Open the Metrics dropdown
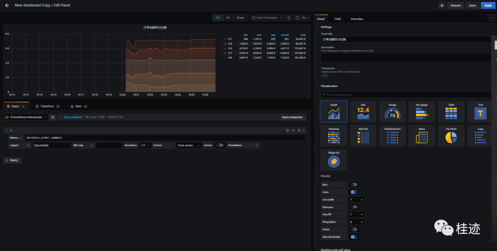 click(16, 138)
